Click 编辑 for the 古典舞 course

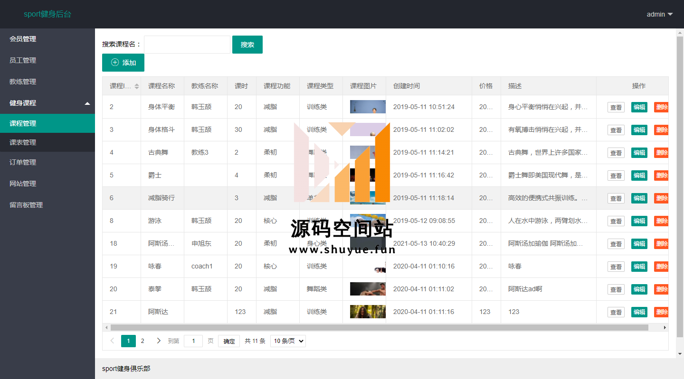[639, 153]
